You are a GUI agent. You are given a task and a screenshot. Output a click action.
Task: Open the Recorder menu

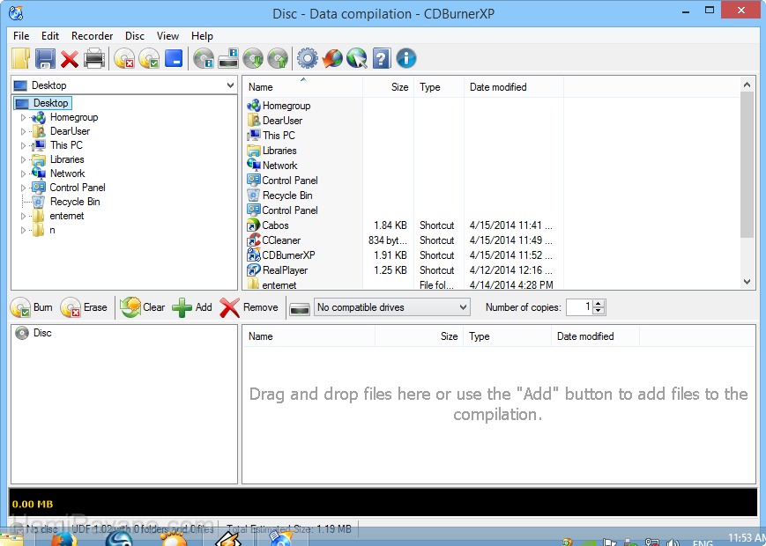[92, 36]
